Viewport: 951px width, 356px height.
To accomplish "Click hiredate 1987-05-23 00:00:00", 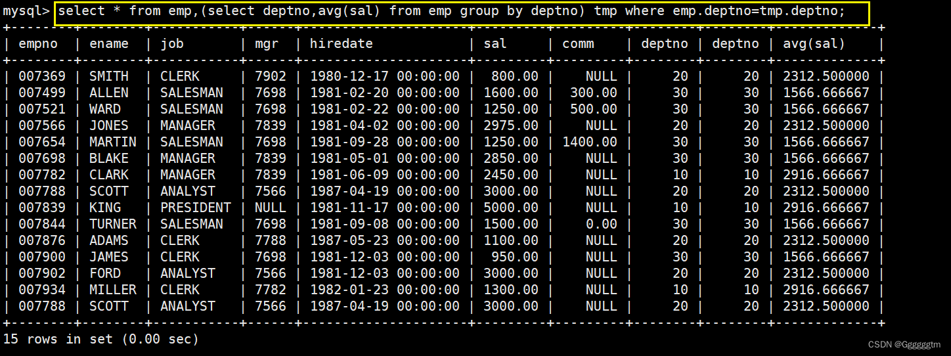I will 385,240.
